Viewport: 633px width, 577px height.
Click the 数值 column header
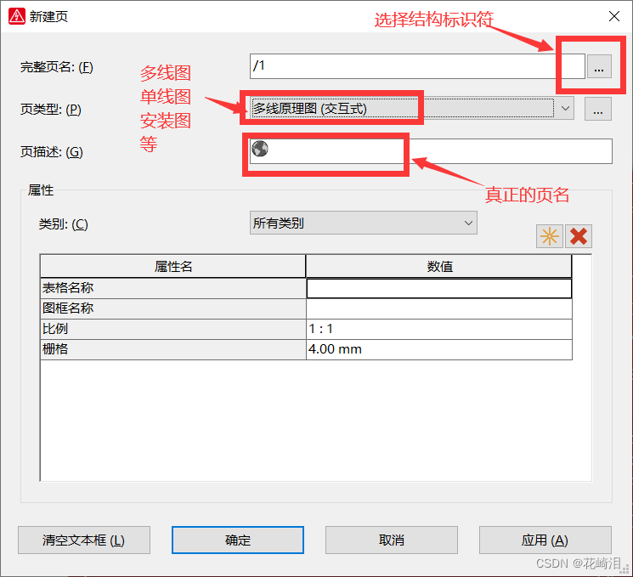point(439,266)
